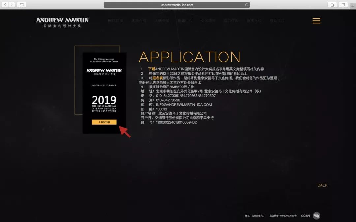The height and width of the screenshot is (222, 356).
Task: Click the INFO@ANDREWMARTIN-IDA.COM email address
Action: 184,105
